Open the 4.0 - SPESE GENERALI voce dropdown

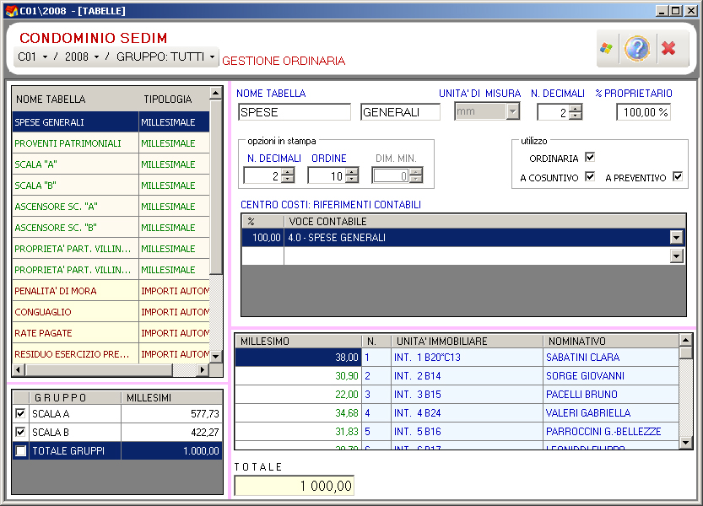point(677,238)
